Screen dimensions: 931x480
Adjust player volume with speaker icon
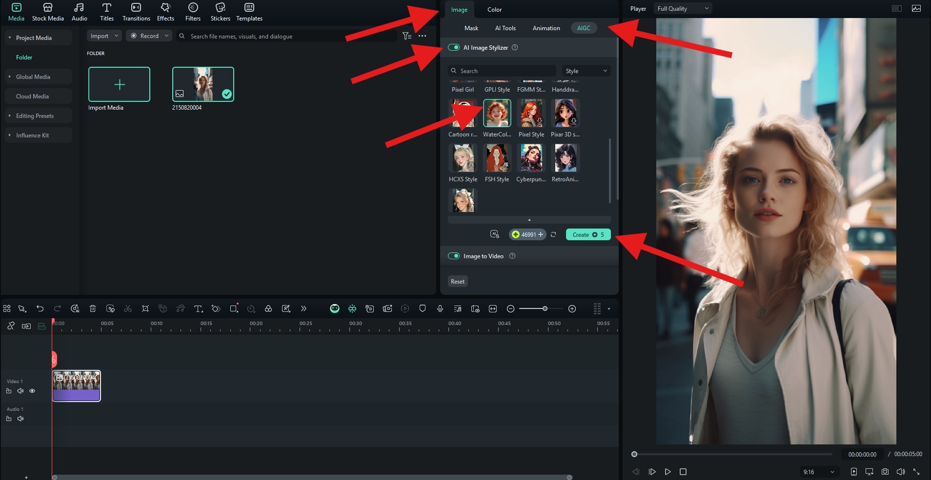[x=901, y=472]
